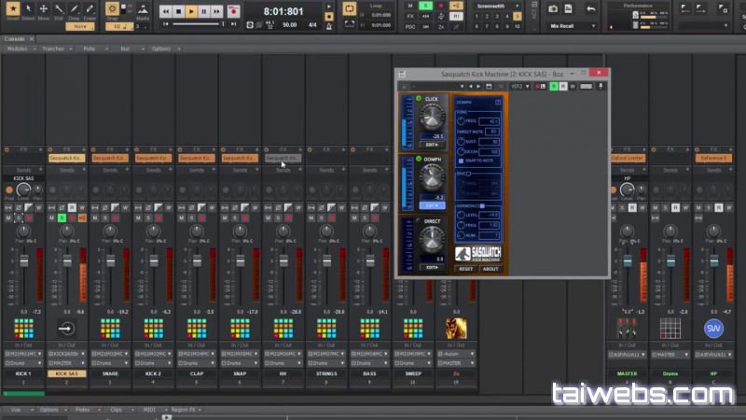Select the Smart tool in the toolbar
Viewport: 746px width, 420px height.
(13, 10)
